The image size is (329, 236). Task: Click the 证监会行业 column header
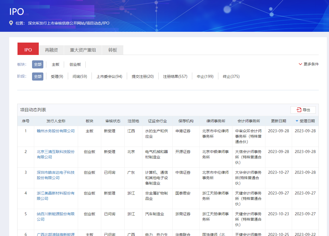click(157, 121)
